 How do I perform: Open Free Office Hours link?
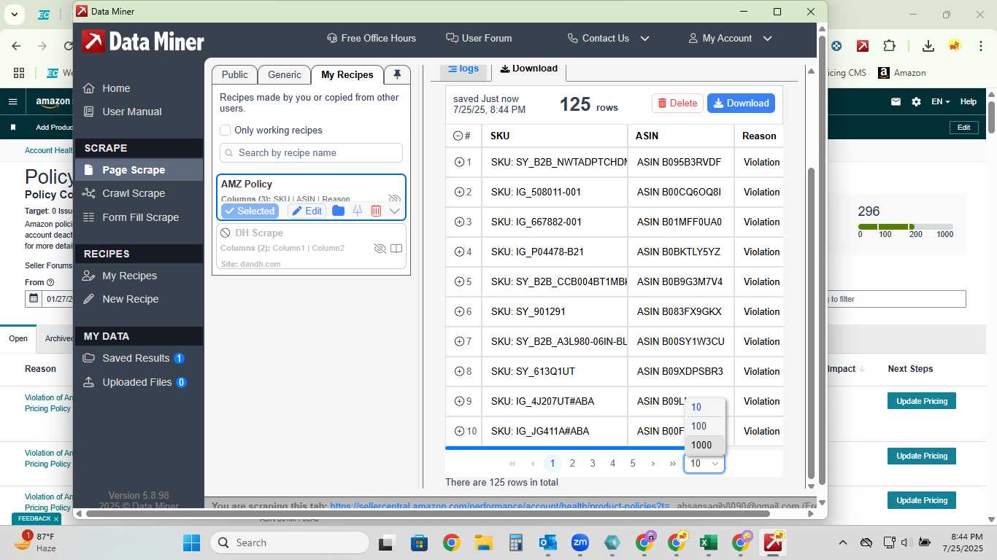click(x=371, y=38)
